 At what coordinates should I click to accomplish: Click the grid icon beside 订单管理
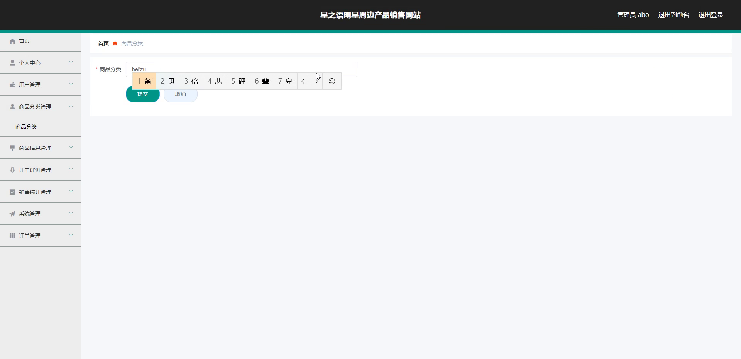click(12, 236)
